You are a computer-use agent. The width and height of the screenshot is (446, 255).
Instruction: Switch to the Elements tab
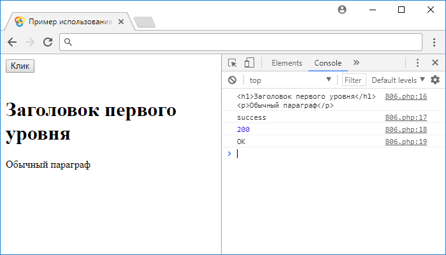tap(287, 63)
